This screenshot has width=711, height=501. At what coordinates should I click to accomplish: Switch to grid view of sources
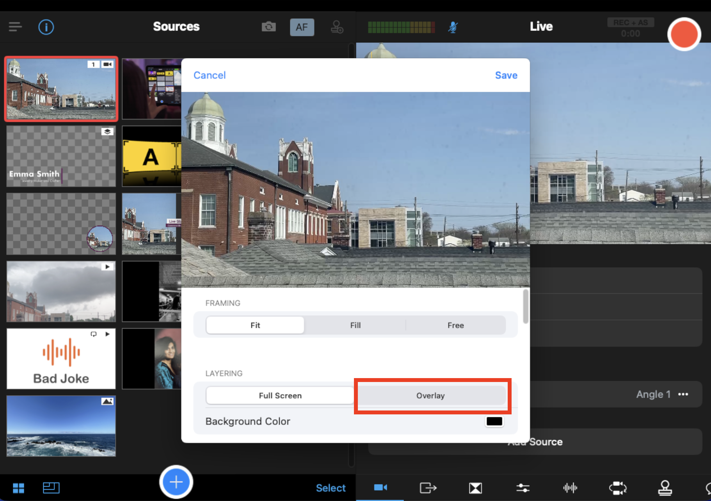tap(18, 488)
